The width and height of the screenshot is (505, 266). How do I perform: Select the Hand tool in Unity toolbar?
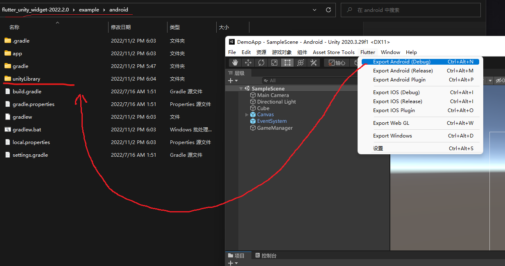click(235, 62)
